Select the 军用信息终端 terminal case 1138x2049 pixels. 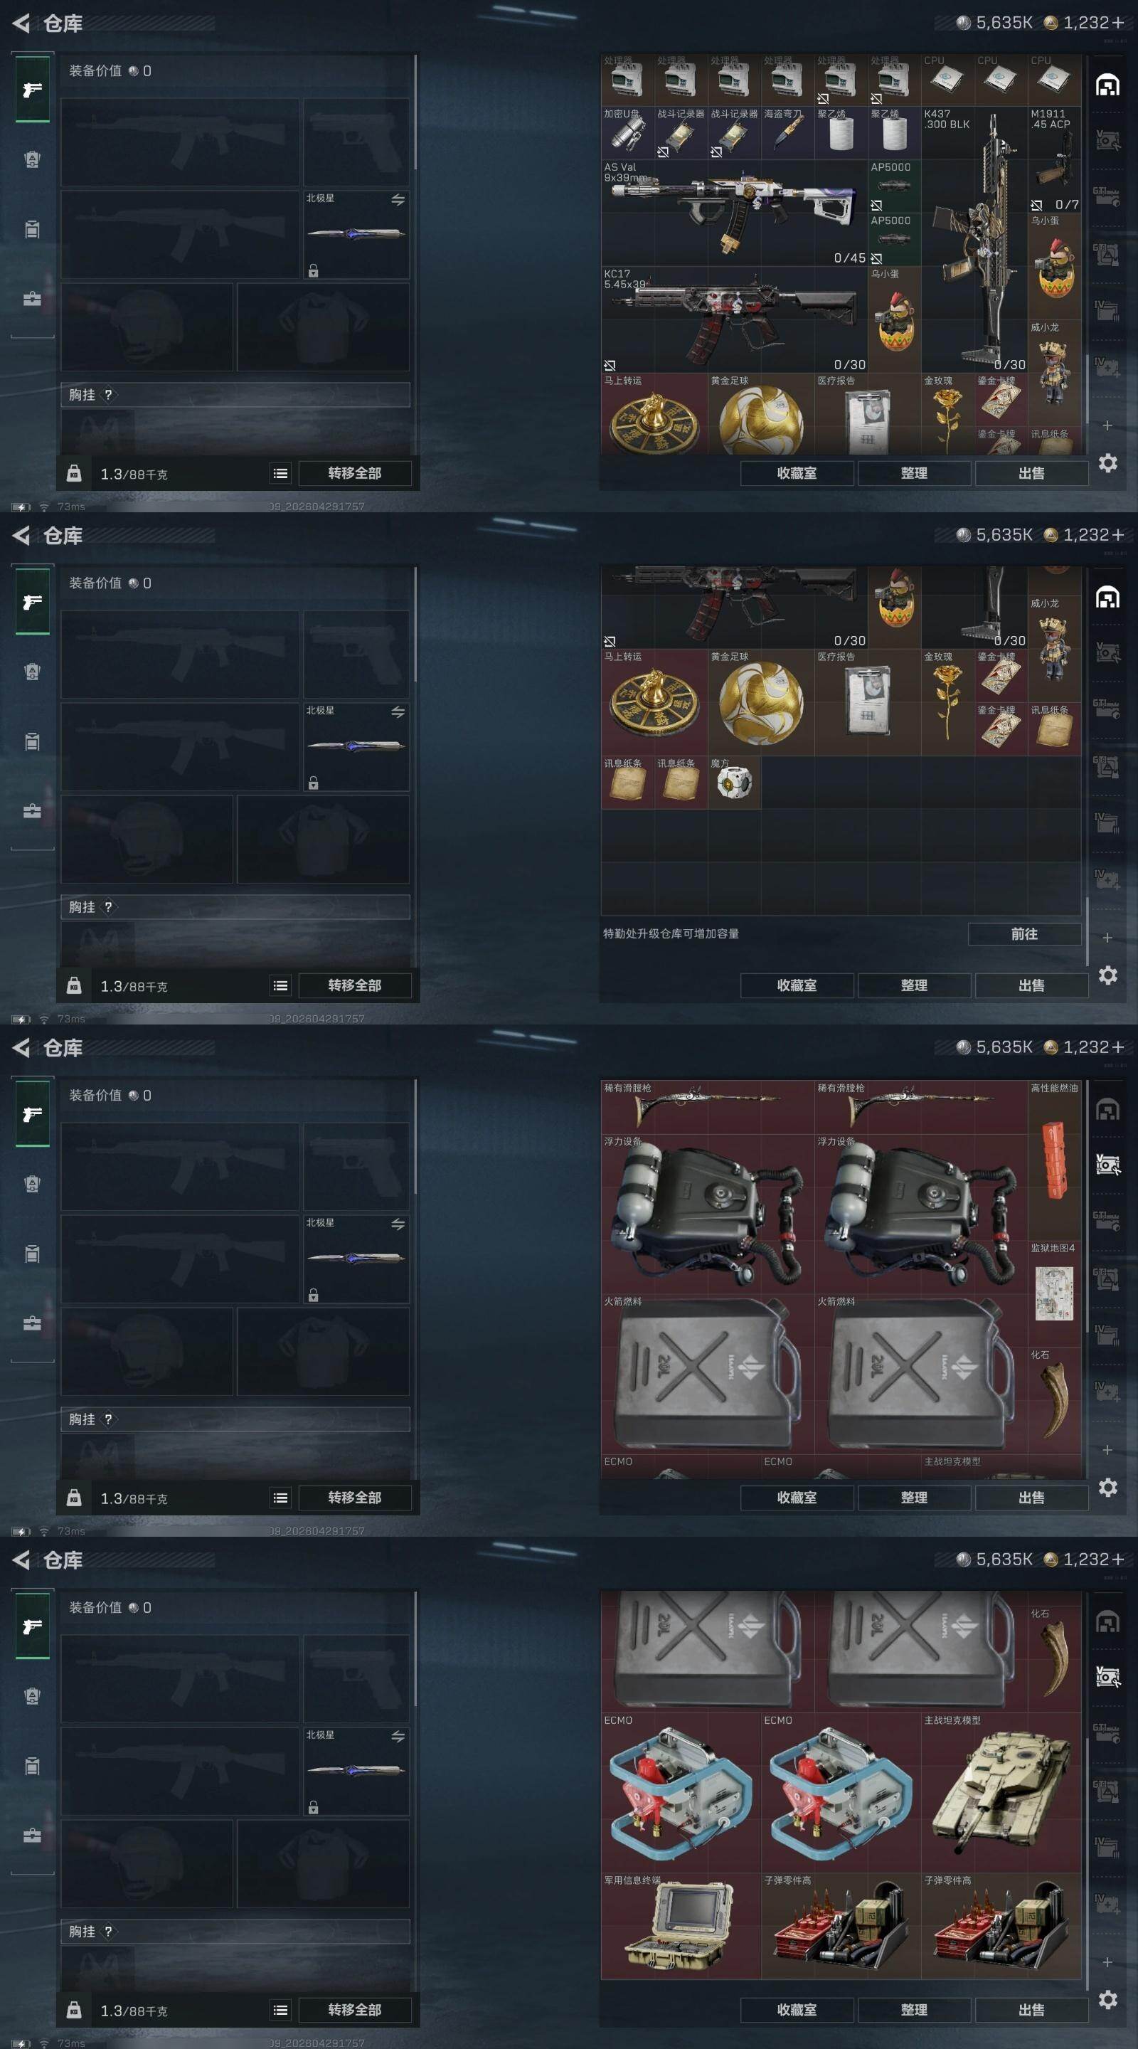click(681, 1926)
